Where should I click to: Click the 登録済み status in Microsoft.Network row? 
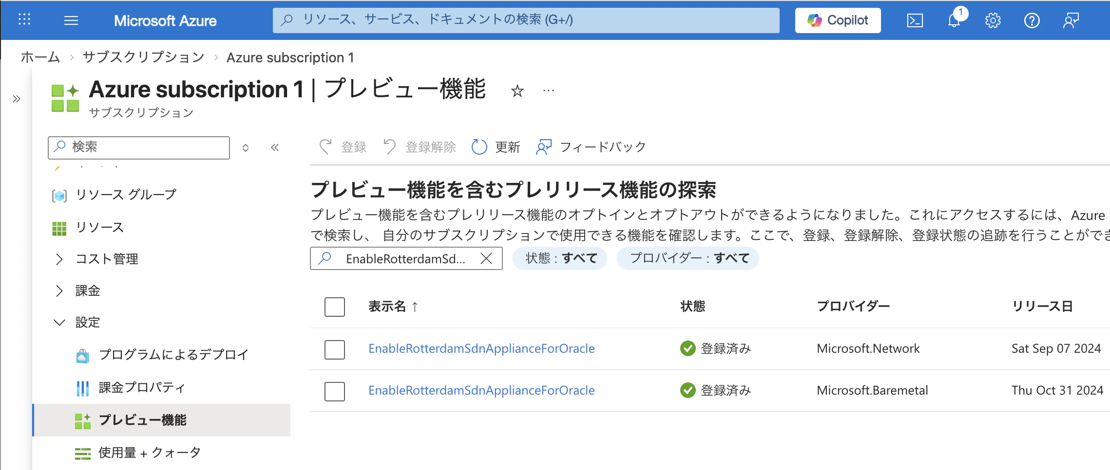pos(716,349)
